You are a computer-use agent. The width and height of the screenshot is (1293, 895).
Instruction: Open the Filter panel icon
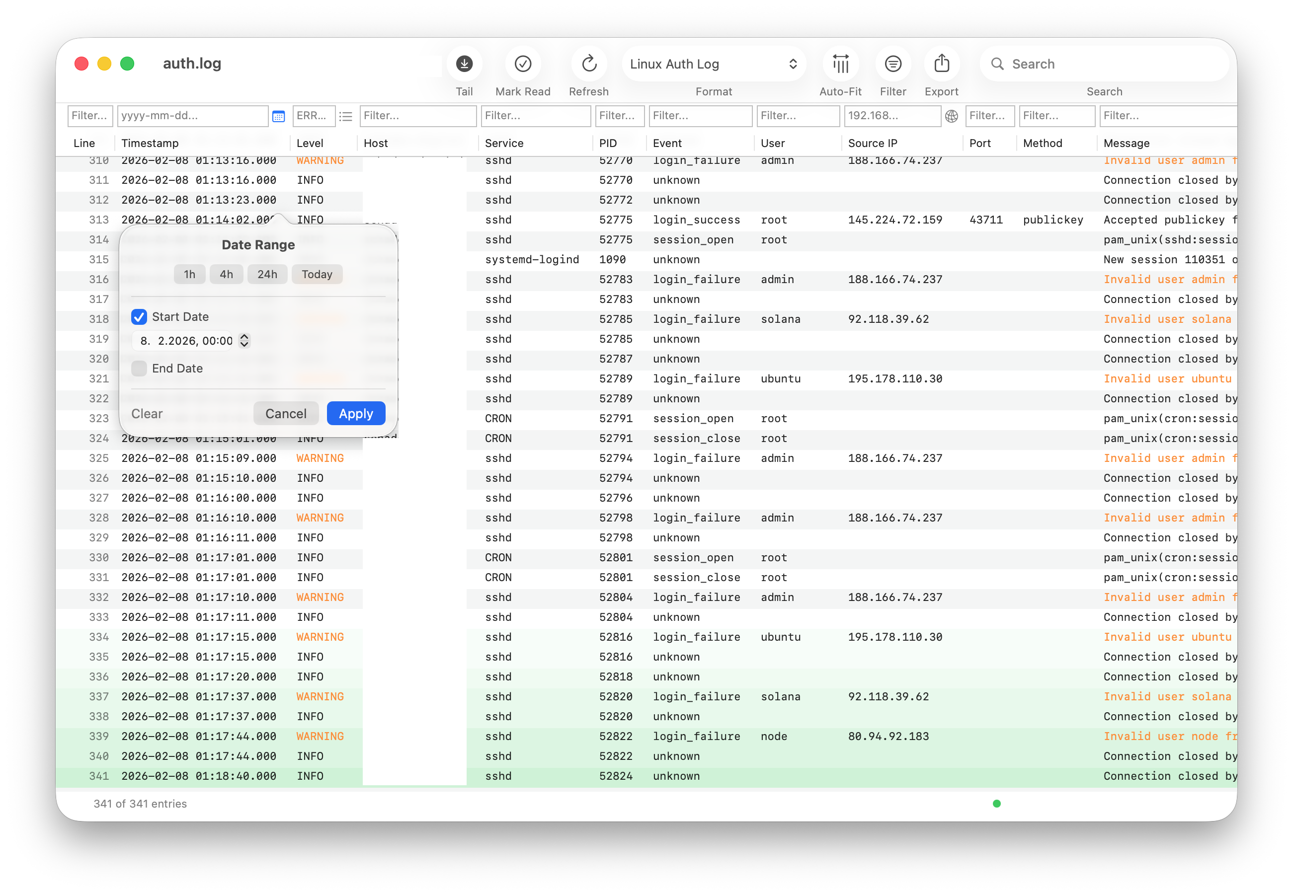tap(892, 64)
